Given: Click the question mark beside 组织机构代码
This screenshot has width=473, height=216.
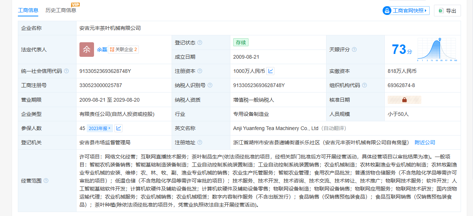Looking at the screenshot, I should pos(364,85).
